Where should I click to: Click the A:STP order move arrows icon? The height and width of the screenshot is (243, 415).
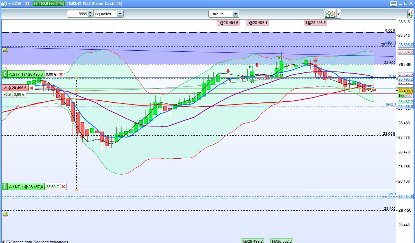(5, 74)
